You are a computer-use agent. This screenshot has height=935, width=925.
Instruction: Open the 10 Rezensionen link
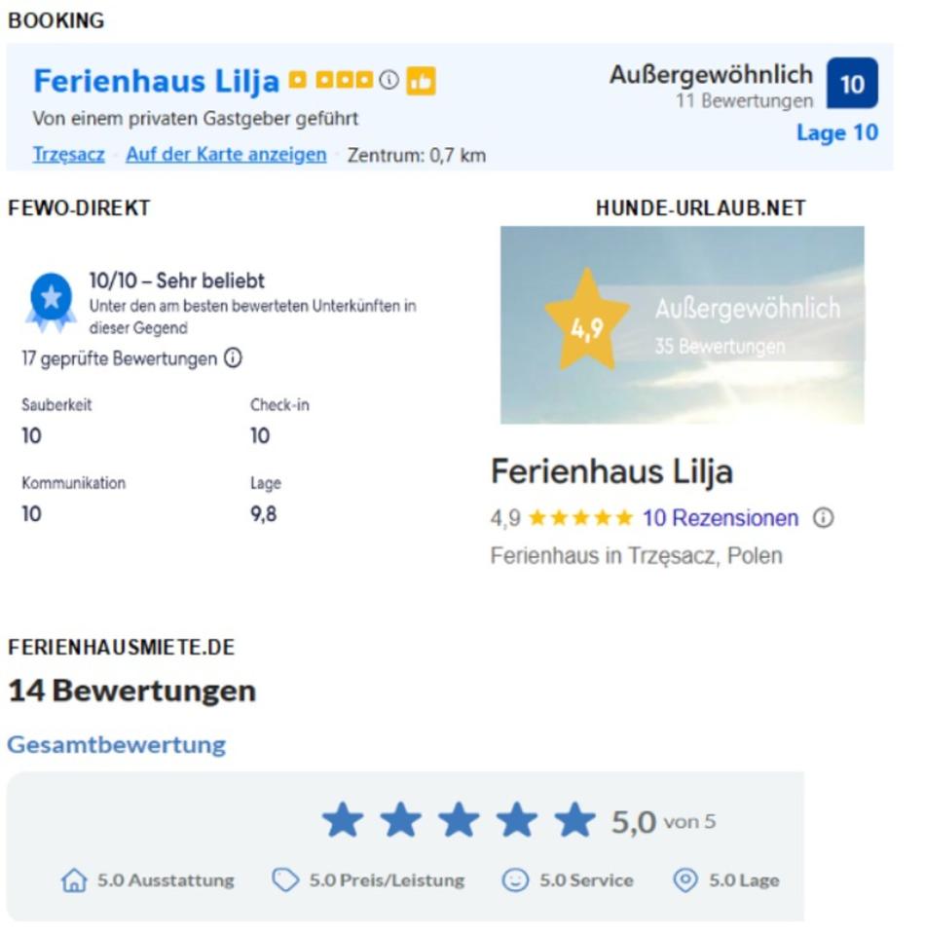[720, 518]
